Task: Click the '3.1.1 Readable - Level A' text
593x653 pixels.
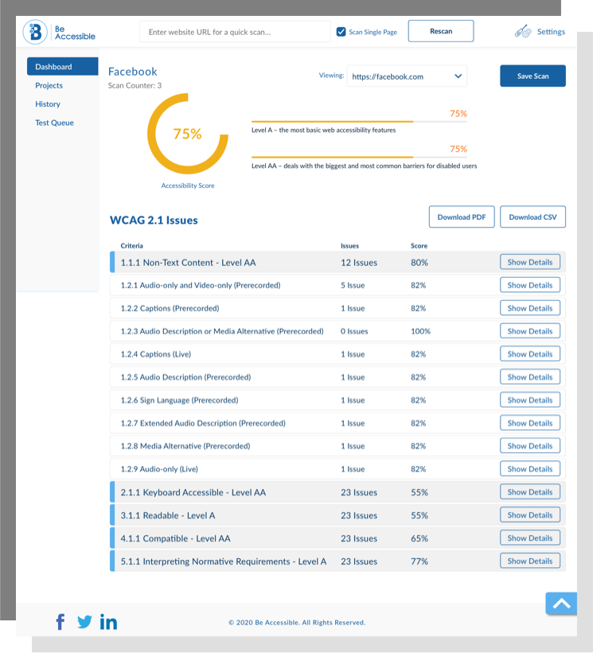Action: (168, 515)
